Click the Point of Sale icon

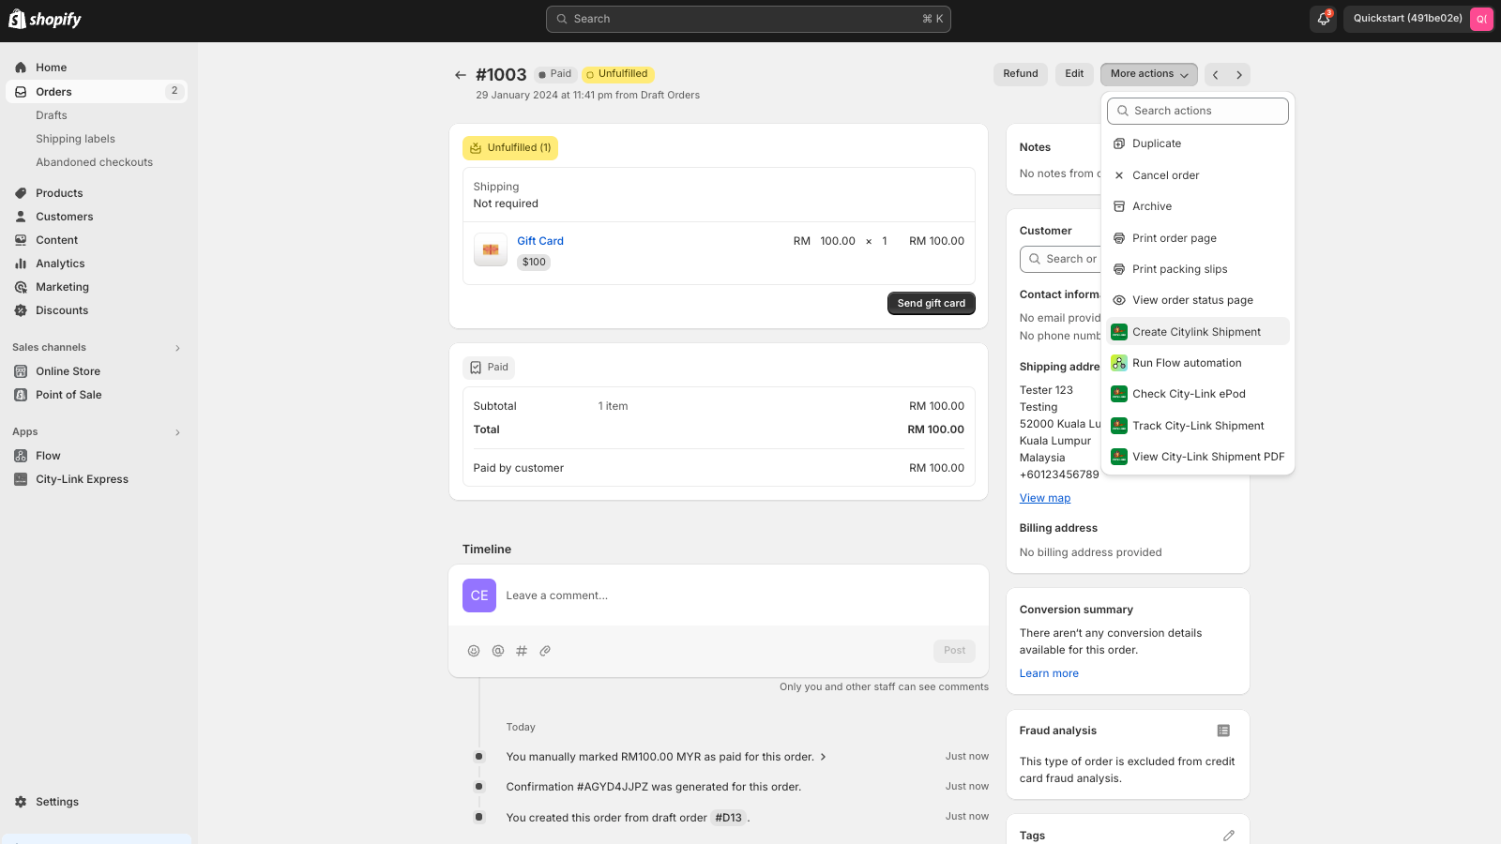[21, 395]
